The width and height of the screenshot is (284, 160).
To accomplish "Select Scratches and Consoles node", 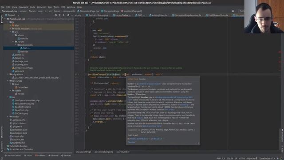I will point(20,149).
